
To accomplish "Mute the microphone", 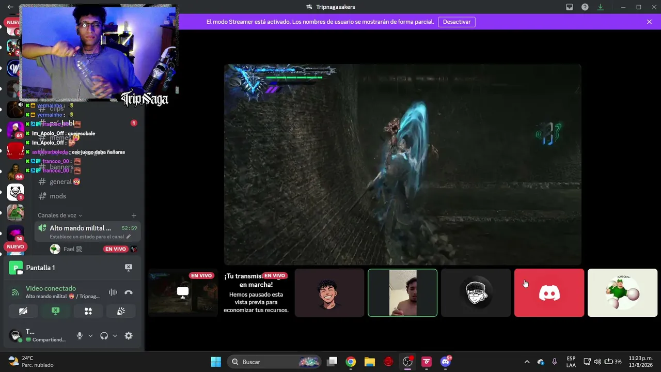I will pyautogui.click(x=80, y=336).
